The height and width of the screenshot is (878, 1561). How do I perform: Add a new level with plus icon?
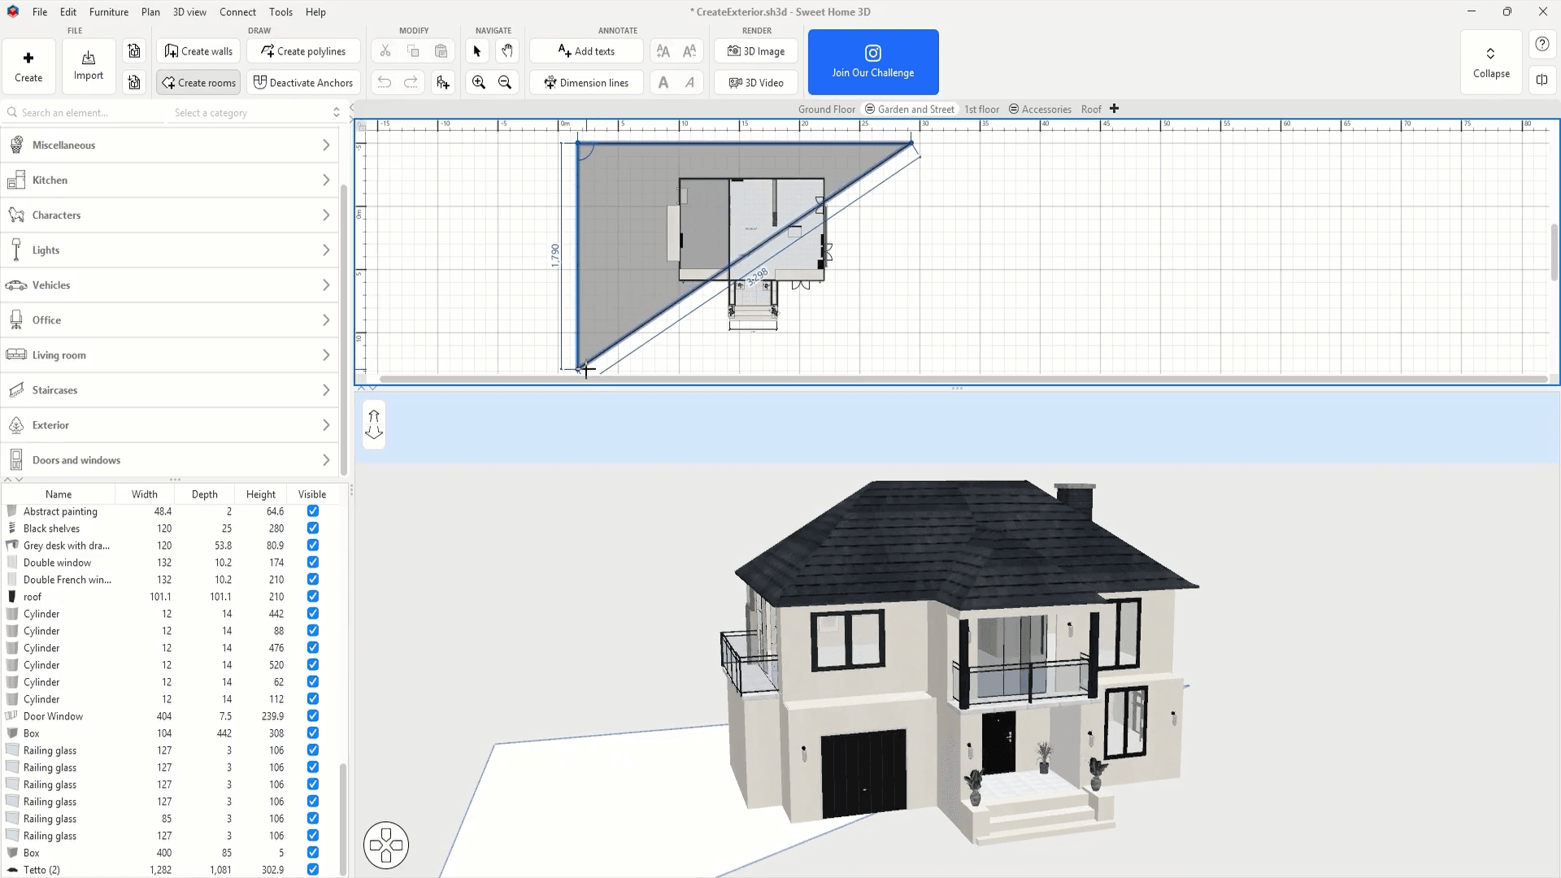coord(1115,109)
